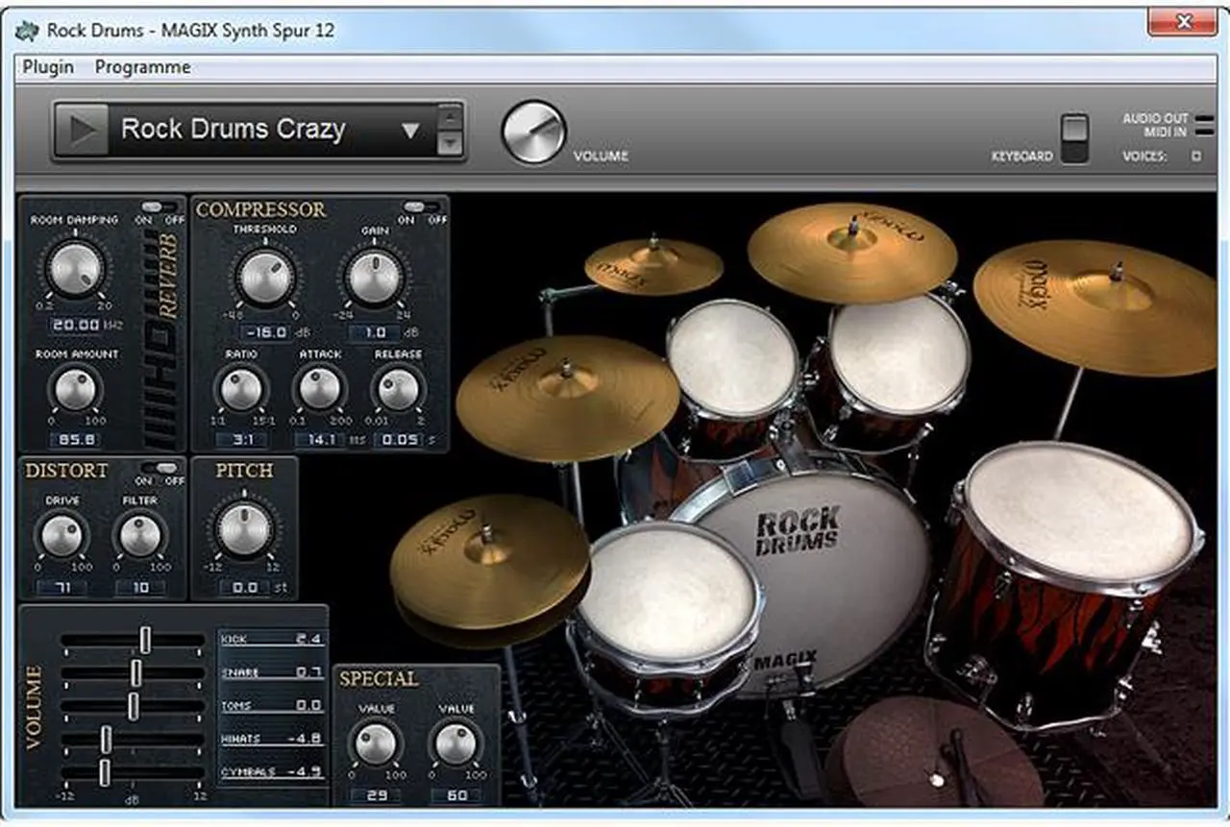Click the Release 0.05 s value field
Viewport: 1230px width, 827px height.
[x=398, y=440]
